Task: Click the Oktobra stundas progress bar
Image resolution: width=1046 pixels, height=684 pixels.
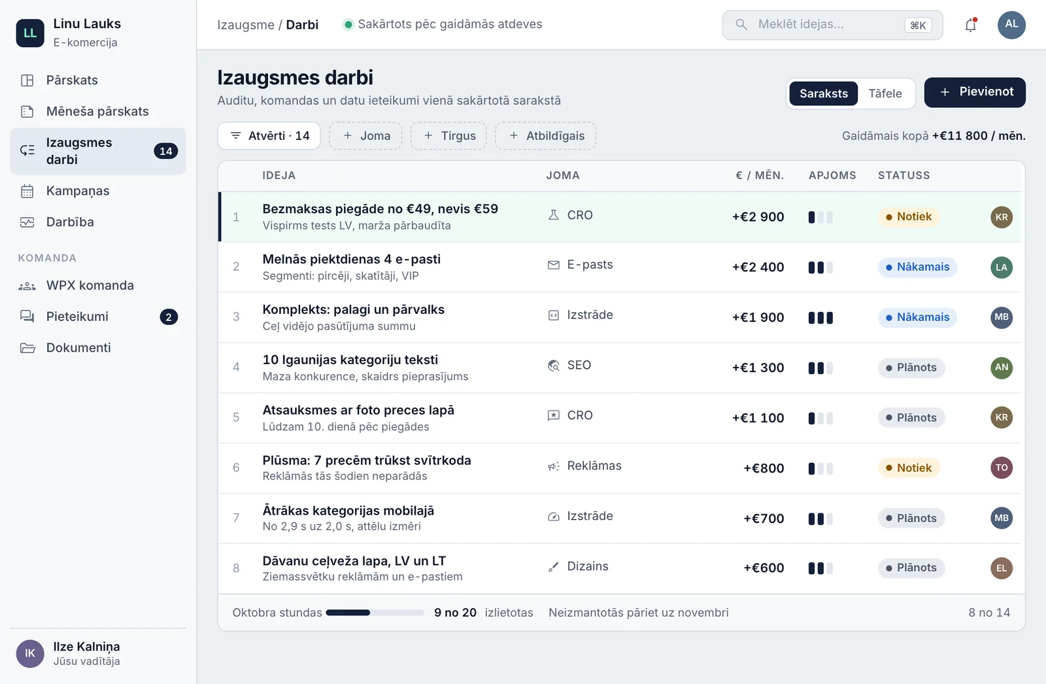Action: 375,613
